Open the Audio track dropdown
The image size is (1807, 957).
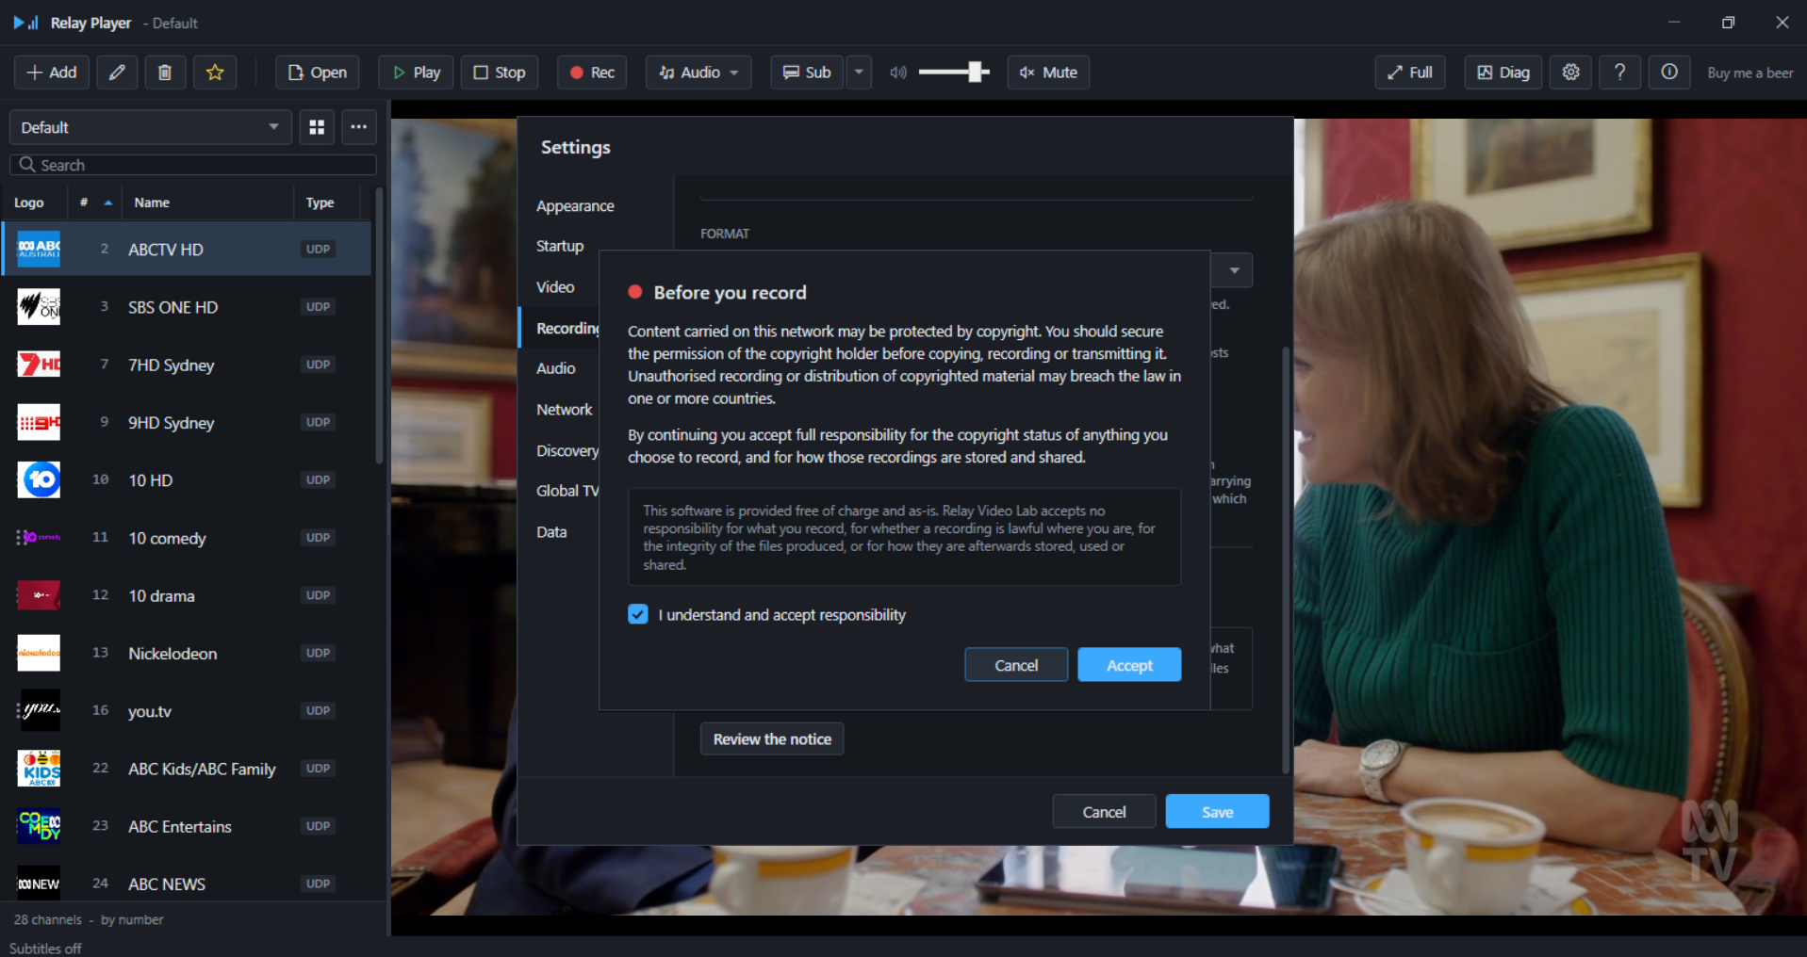[x=698, y=73]
